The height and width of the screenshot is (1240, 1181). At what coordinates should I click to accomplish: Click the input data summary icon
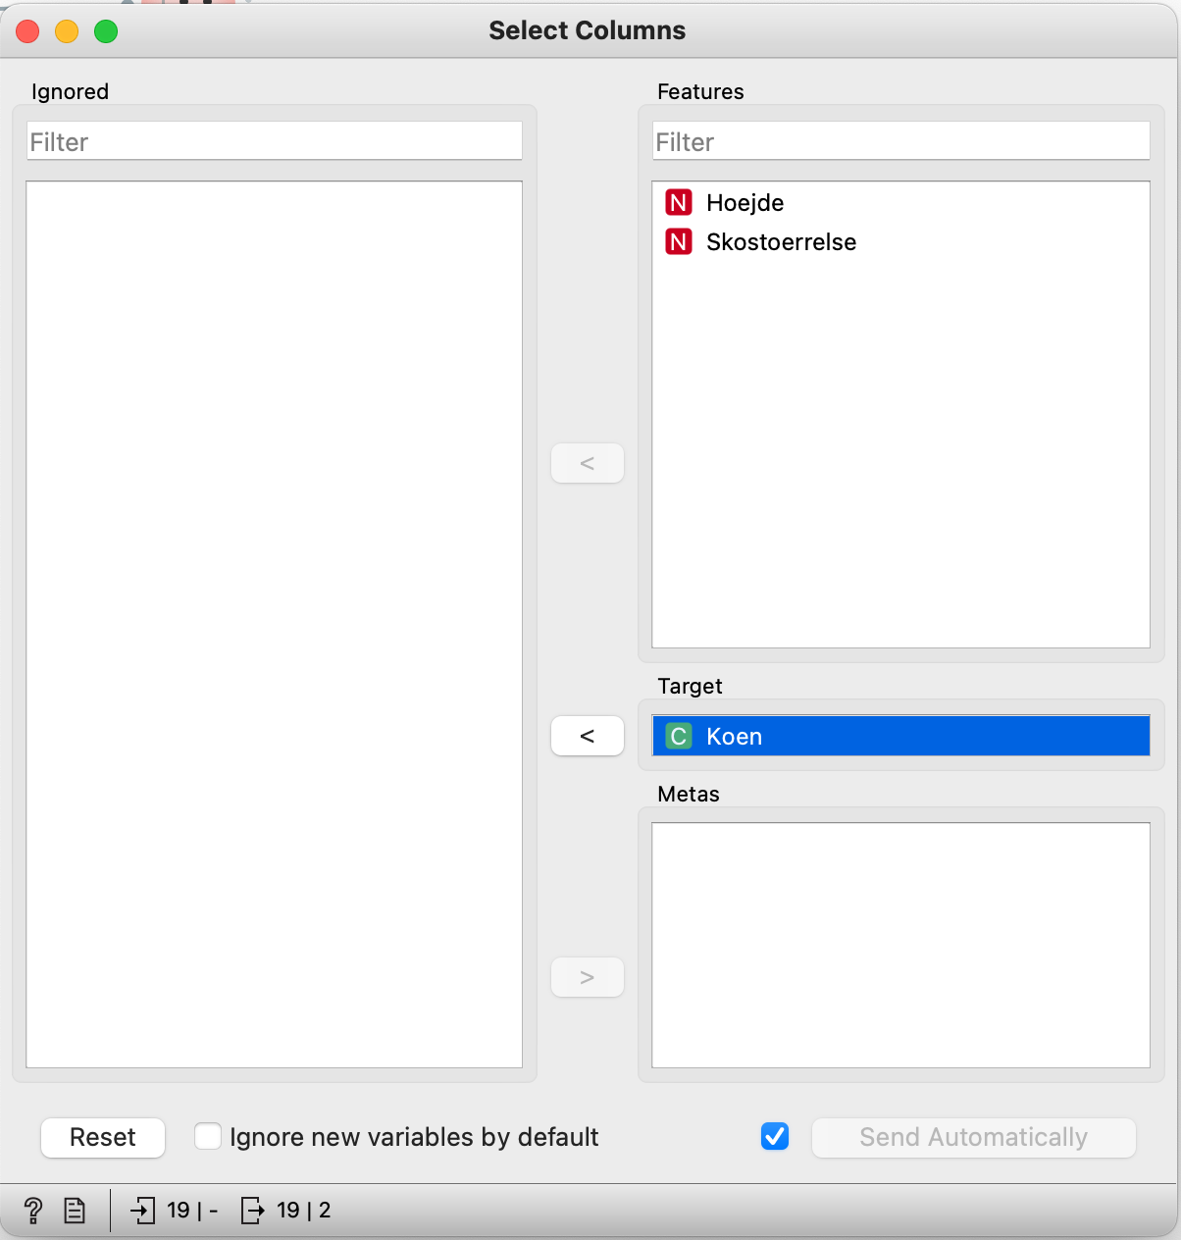click(x=143, y=1211)
